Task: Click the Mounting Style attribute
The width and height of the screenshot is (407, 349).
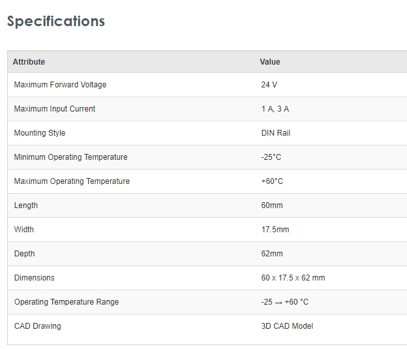Action: tap(40, 133)
